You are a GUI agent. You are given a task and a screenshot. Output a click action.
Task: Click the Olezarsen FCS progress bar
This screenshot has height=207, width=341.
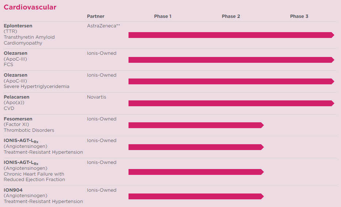231,60
